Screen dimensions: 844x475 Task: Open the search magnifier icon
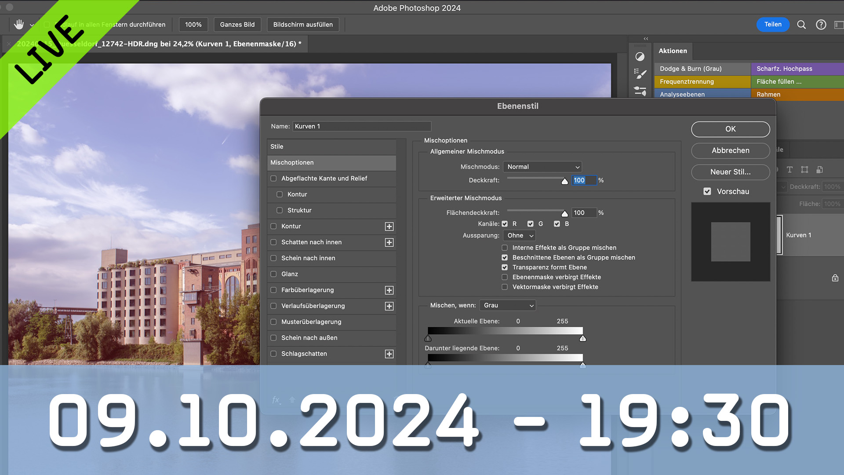[801, 25]
